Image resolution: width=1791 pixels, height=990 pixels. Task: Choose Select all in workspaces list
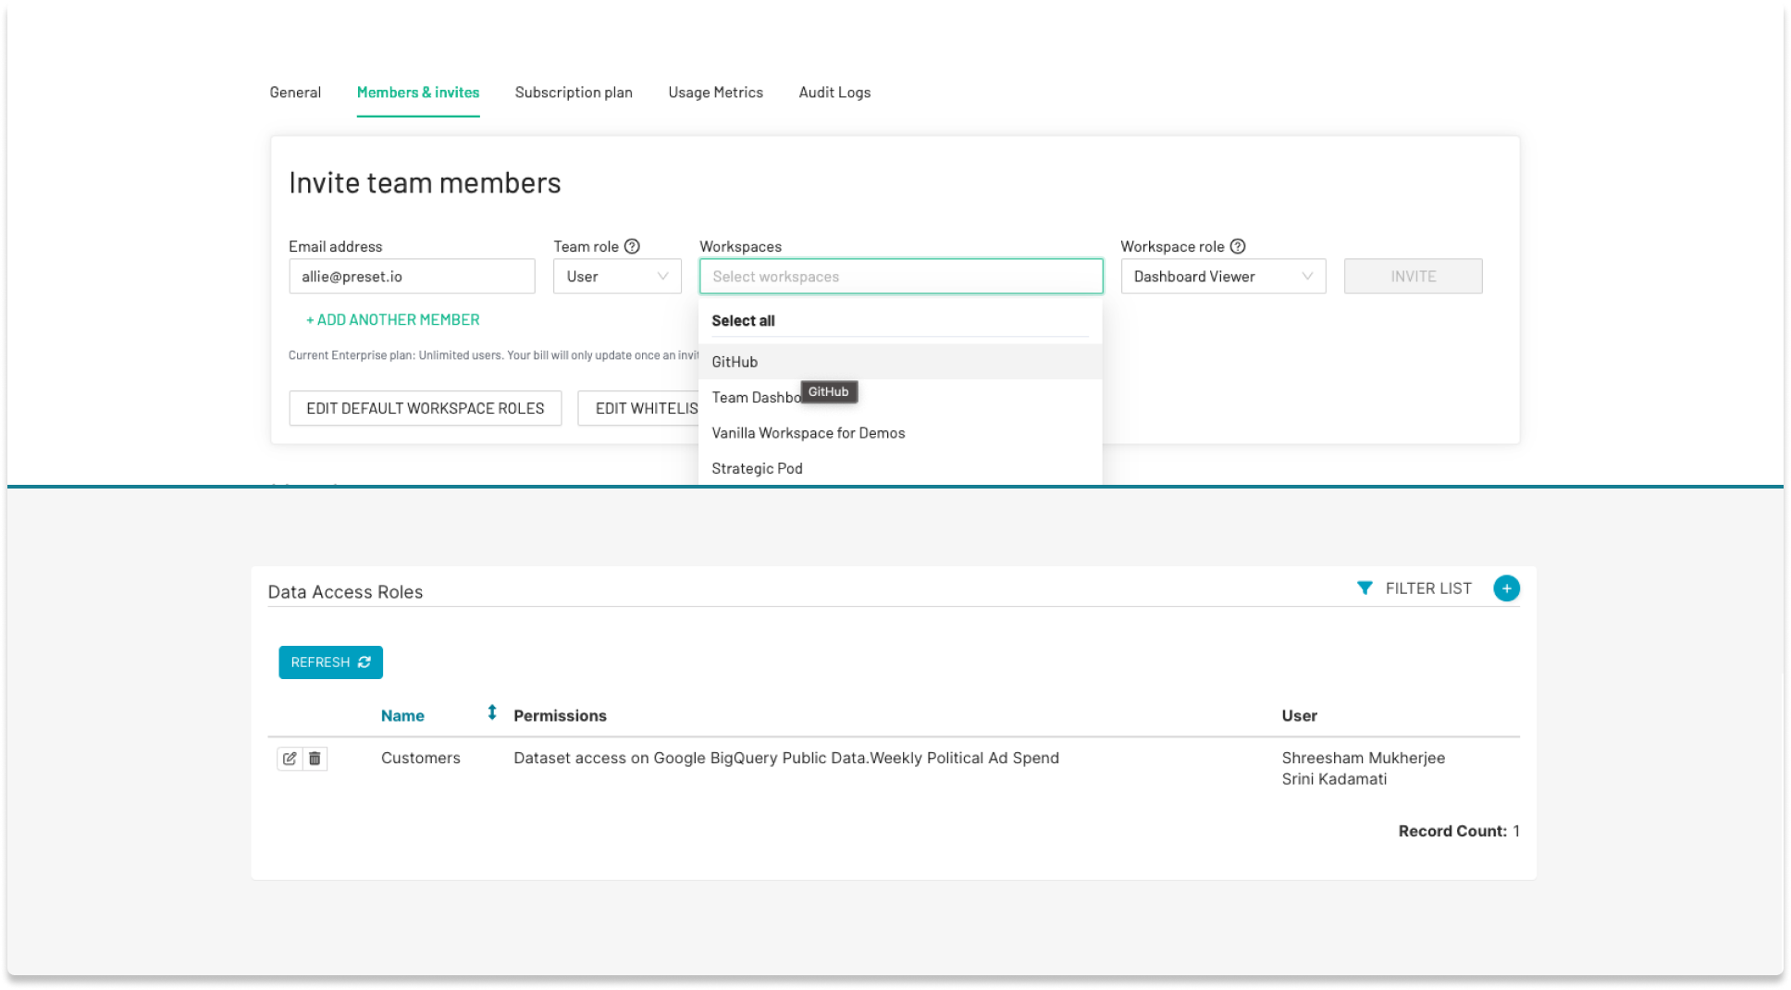pyautogui.click(x=743, y=321)
